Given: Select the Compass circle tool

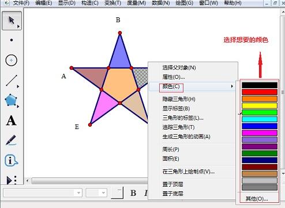Looking at the screenshot, I should [12, 60].
